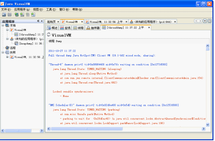Click the disabled fifth toolbar icon
This screenshot has width=215, height=141.
(28, 15)
